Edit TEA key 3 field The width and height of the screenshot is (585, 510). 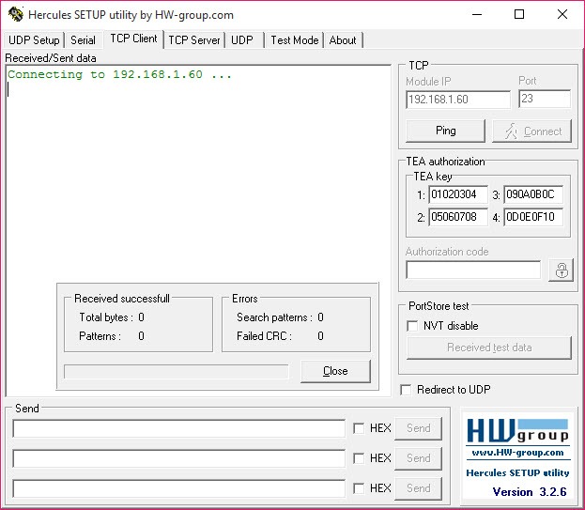coord(533,194)
